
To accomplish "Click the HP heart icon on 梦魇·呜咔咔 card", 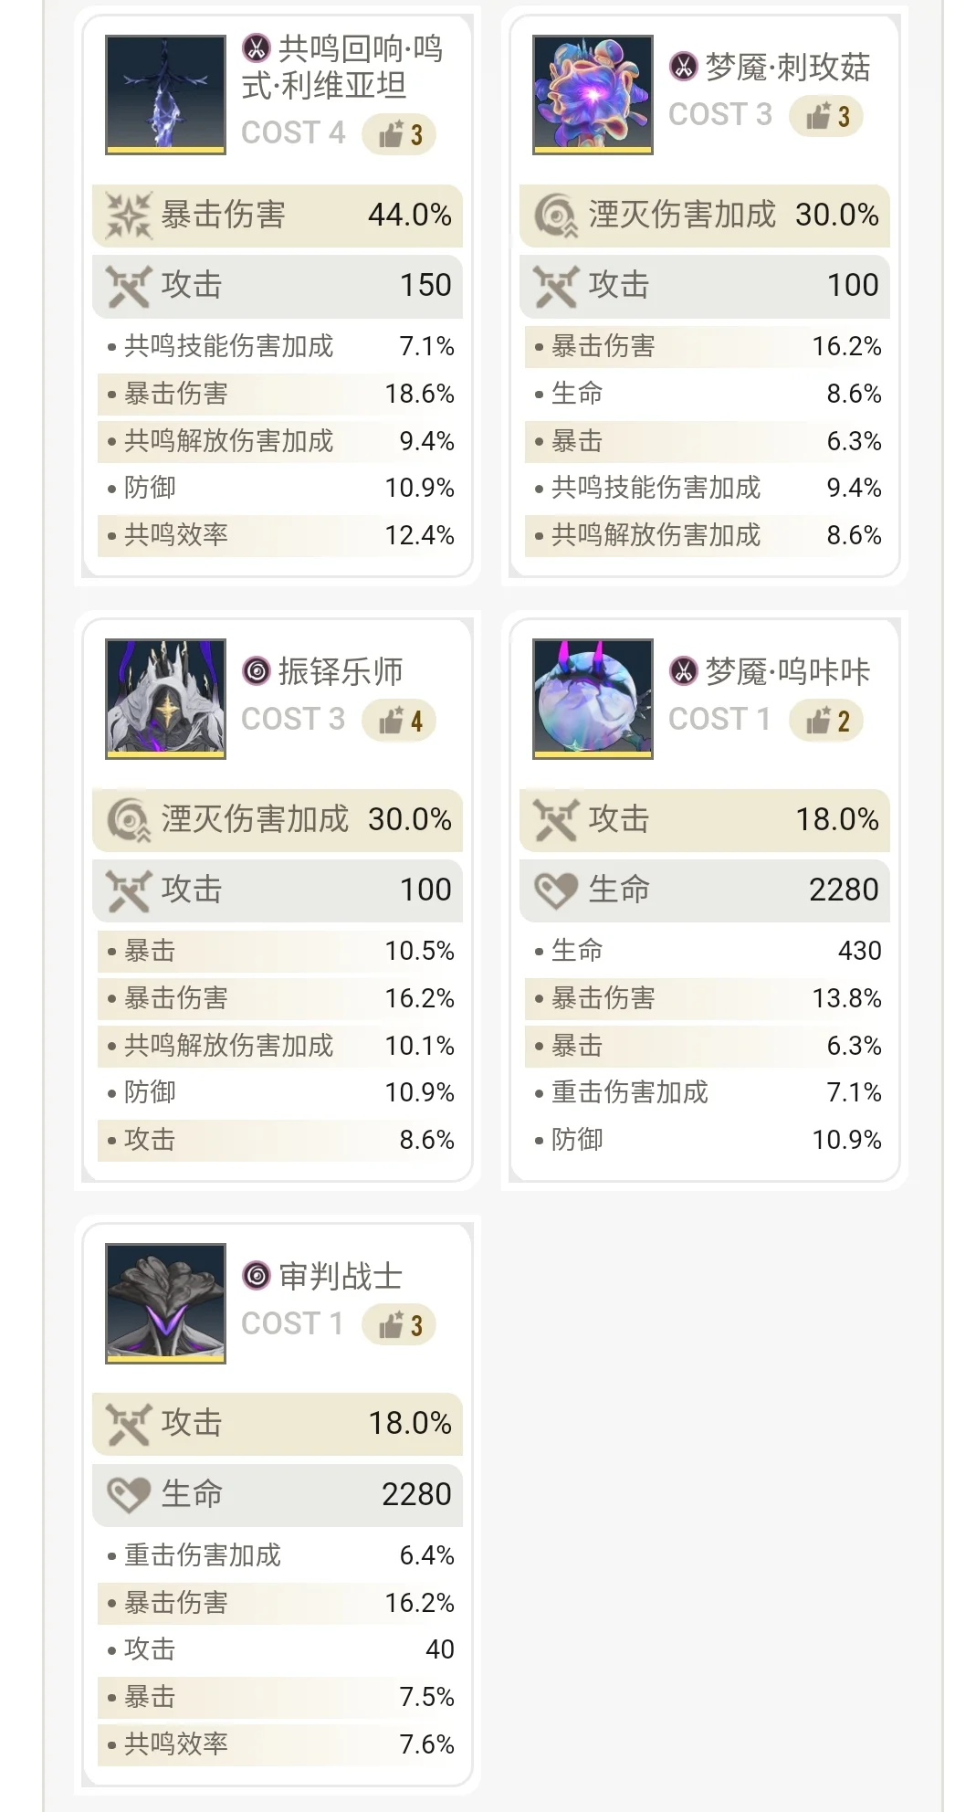I will coord(555,890).
